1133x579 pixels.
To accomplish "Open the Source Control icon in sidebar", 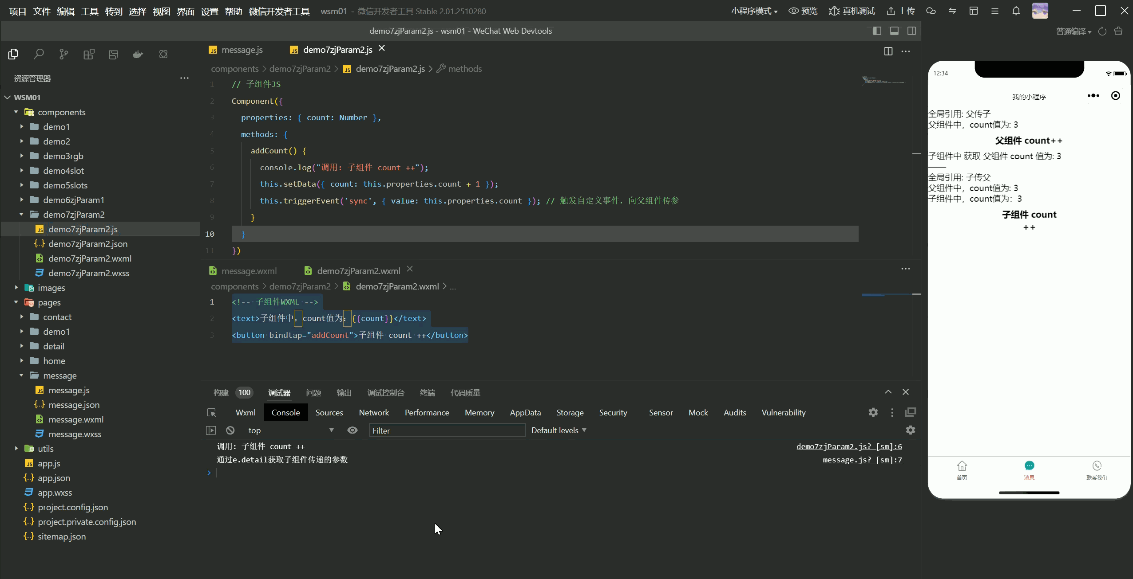I will [x=64, y=54].
